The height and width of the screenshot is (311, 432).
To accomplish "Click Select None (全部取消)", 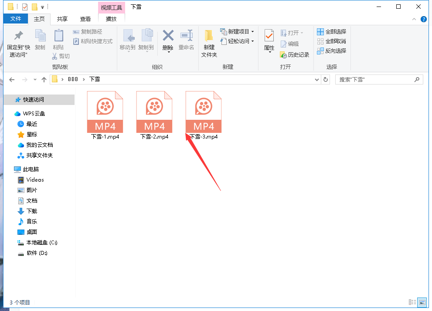I will coord(331,41).
